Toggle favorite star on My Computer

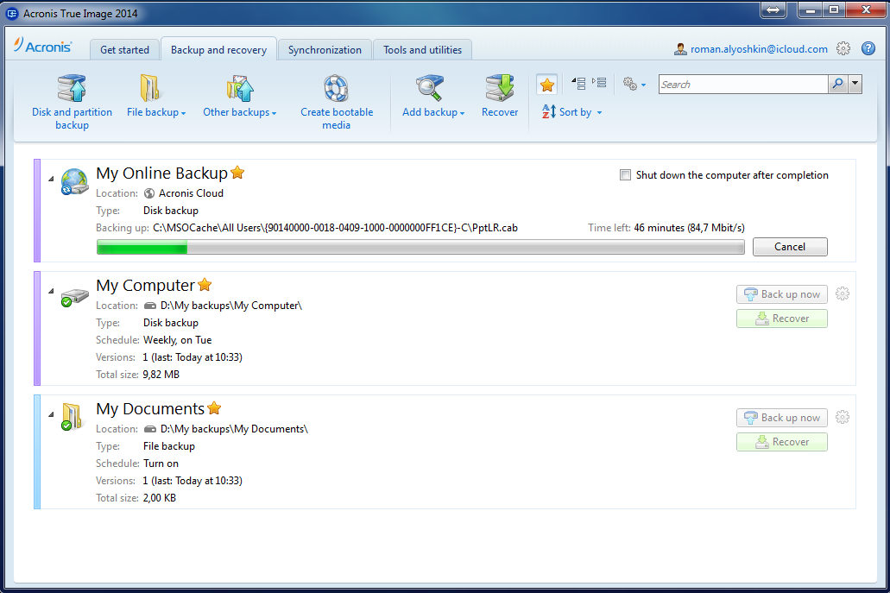pyautogui.click(x=205, y=284)
